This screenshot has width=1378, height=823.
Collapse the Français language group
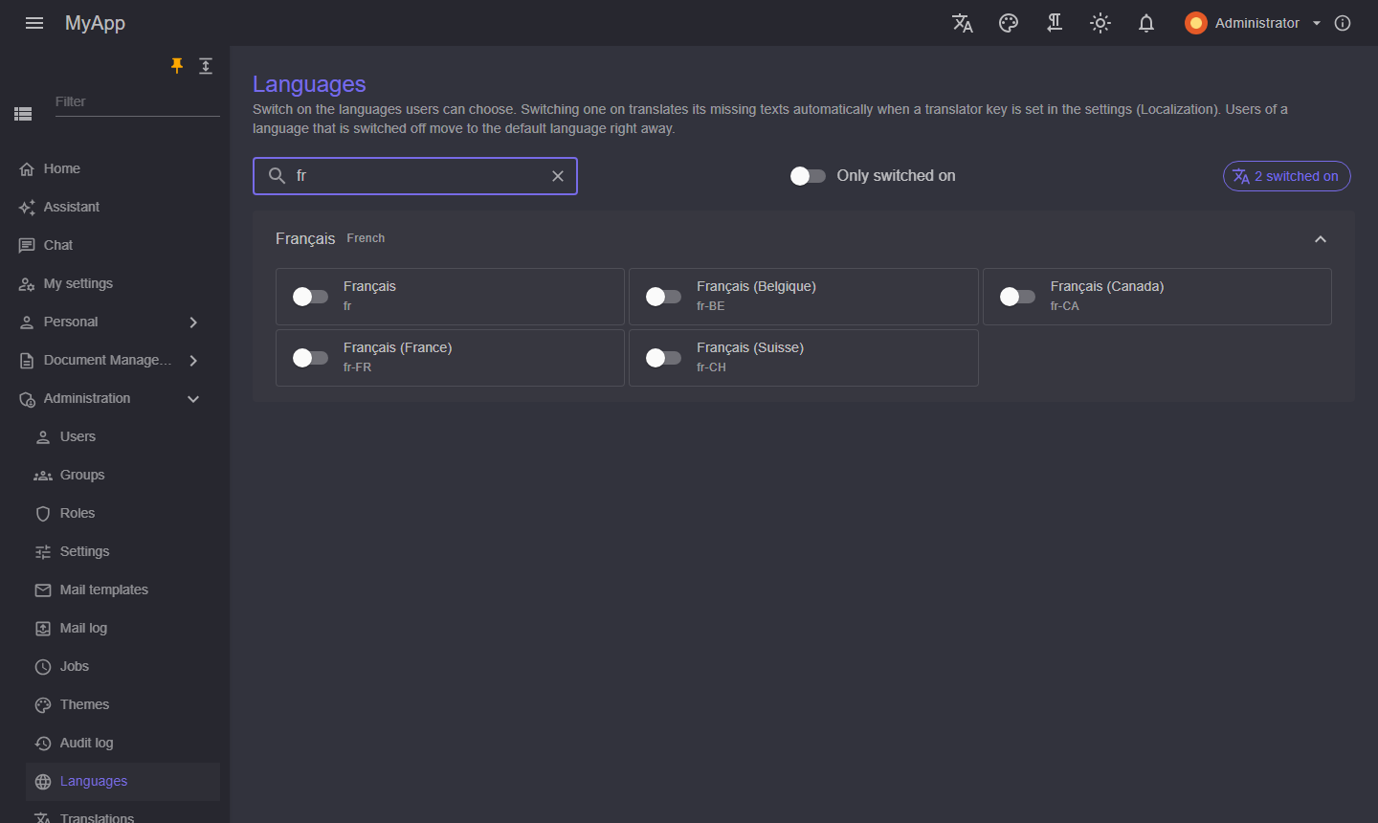coord(1321,239)
